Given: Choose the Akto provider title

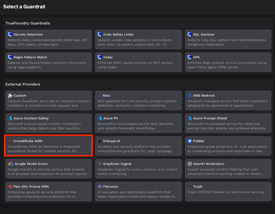Looking at the screenshot, I should pyautogui.click(x=107, y=95).
